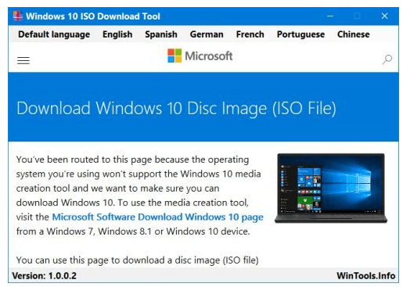Click the app icon in title bar
The image size is (403, 287).
pyautogui.click(x=18, y=16)
